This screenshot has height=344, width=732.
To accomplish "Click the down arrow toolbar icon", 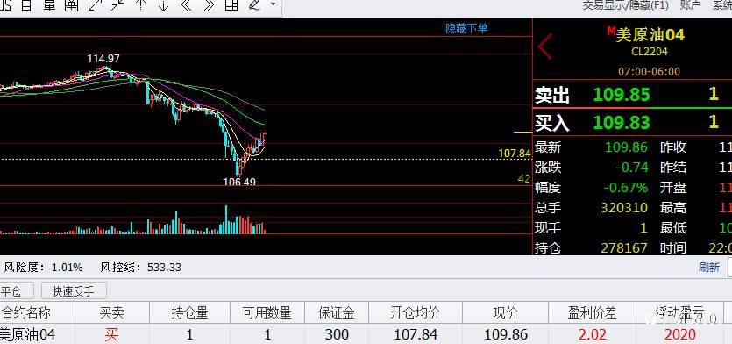I will [x=163, y=4].
